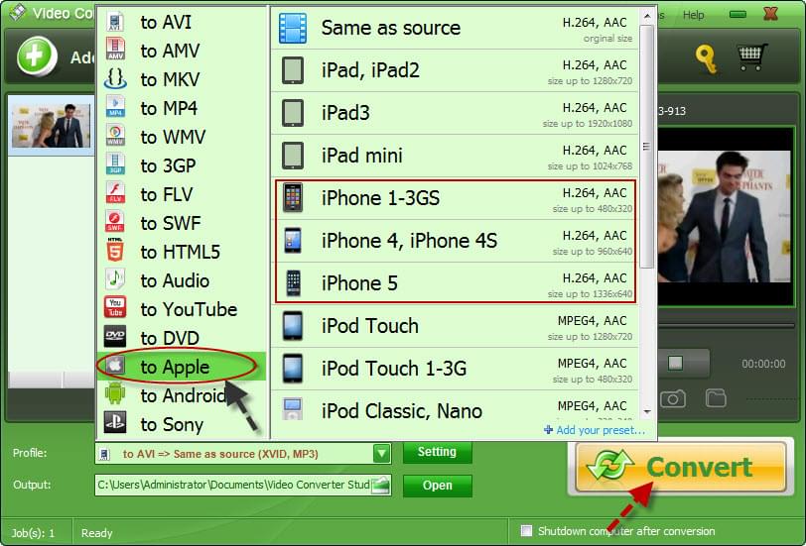This screenshot has width=806, height=546.
Task: Select the video thumbnail in the file list
Action: click(50, 126)
